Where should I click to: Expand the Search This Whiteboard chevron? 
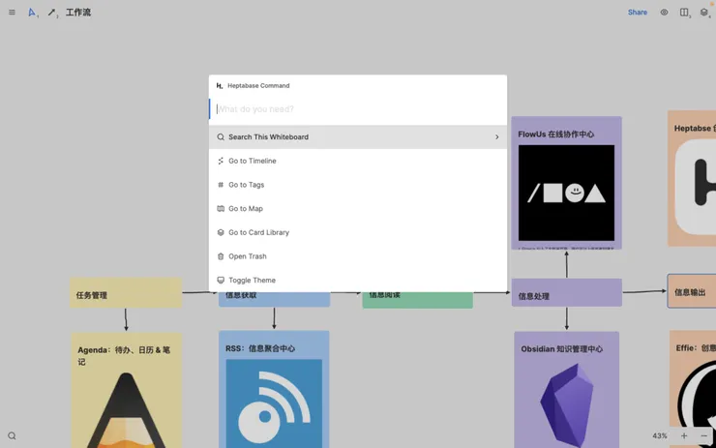click(496, 137)
